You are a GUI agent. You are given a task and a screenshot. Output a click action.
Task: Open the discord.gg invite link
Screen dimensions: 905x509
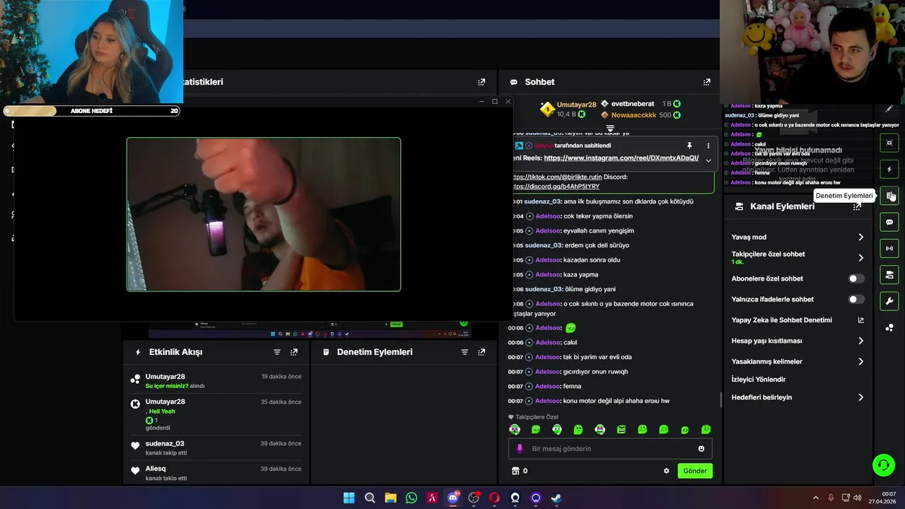click(556, 187)
